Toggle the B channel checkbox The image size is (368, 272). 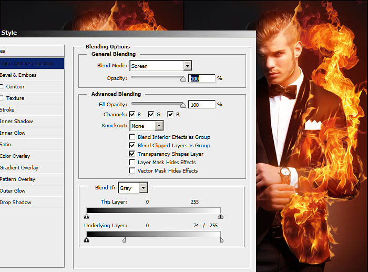[170, 114]
